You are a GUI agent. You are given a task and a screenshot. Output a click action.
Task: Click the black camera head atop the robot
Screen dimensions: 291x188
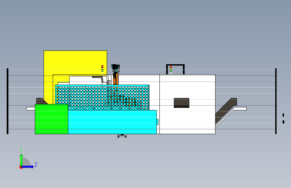[115, 68]
